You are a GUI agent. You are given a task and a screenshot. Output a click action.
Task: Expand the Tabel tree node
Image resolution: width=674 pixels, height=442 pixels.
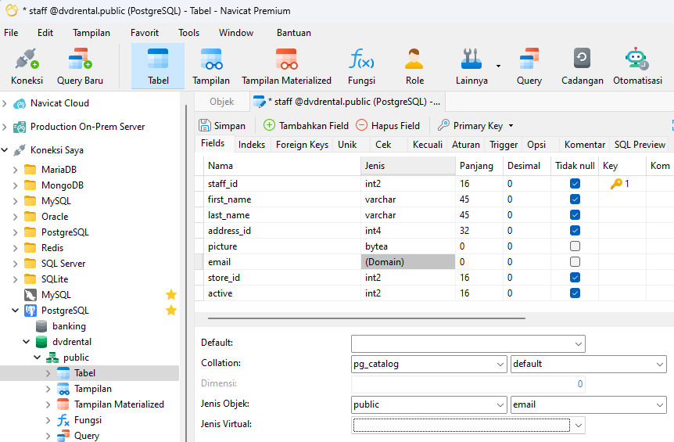click(x=48, y=373)
